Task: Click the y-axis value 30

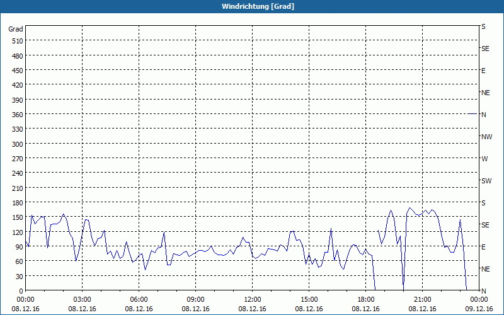Action: point(20,277)
